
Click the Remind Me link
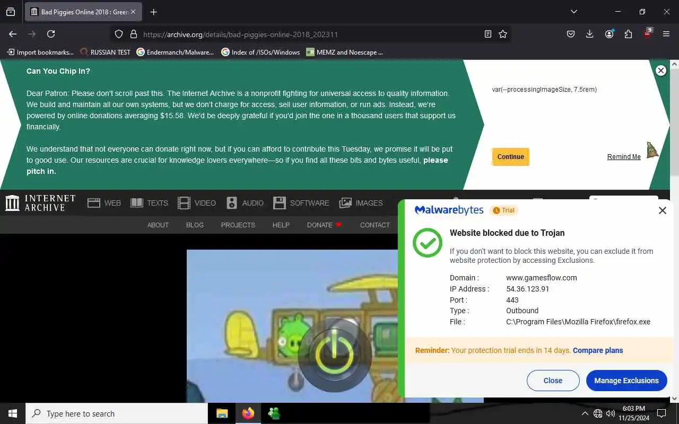[624, 157]
